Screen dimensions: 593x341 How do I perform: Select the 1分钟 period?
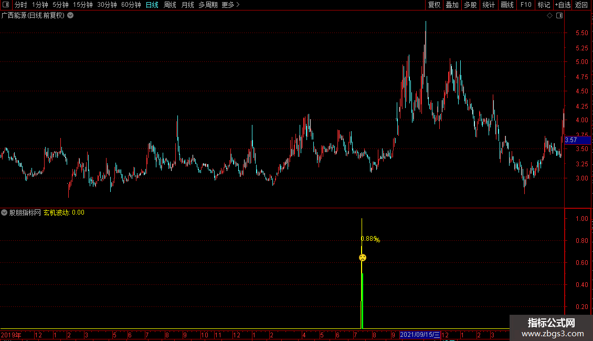40,5
